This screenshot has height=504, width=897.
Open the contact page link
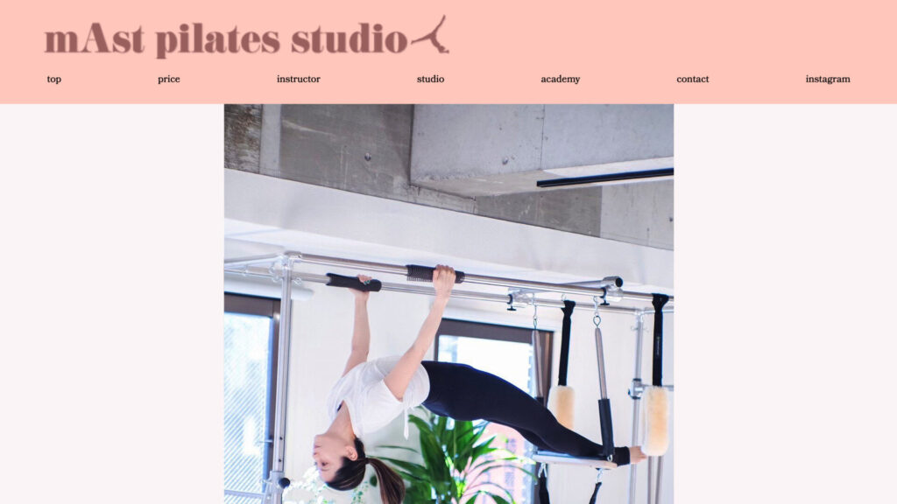(x=692, y=79)
